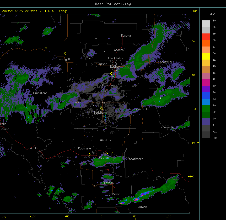Click the white asterisk marker above Limestone
The height and width of the screenshot is (220, 226).
pos(40,90)
